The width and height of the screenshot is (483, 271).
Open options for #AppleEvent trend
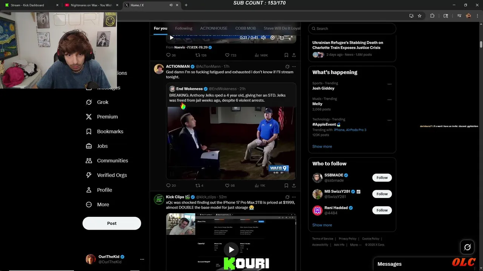389,120
